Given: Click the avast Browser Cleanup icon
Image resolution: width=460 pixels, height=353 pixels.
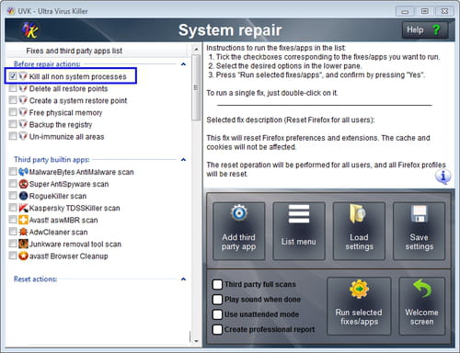Looking at the screenshot, I should tap(23, 256).
